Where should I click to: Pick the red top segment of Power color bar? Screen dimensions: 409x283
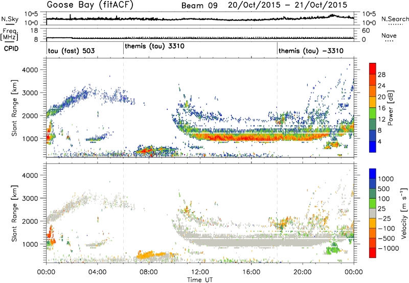tap(373, 68)
